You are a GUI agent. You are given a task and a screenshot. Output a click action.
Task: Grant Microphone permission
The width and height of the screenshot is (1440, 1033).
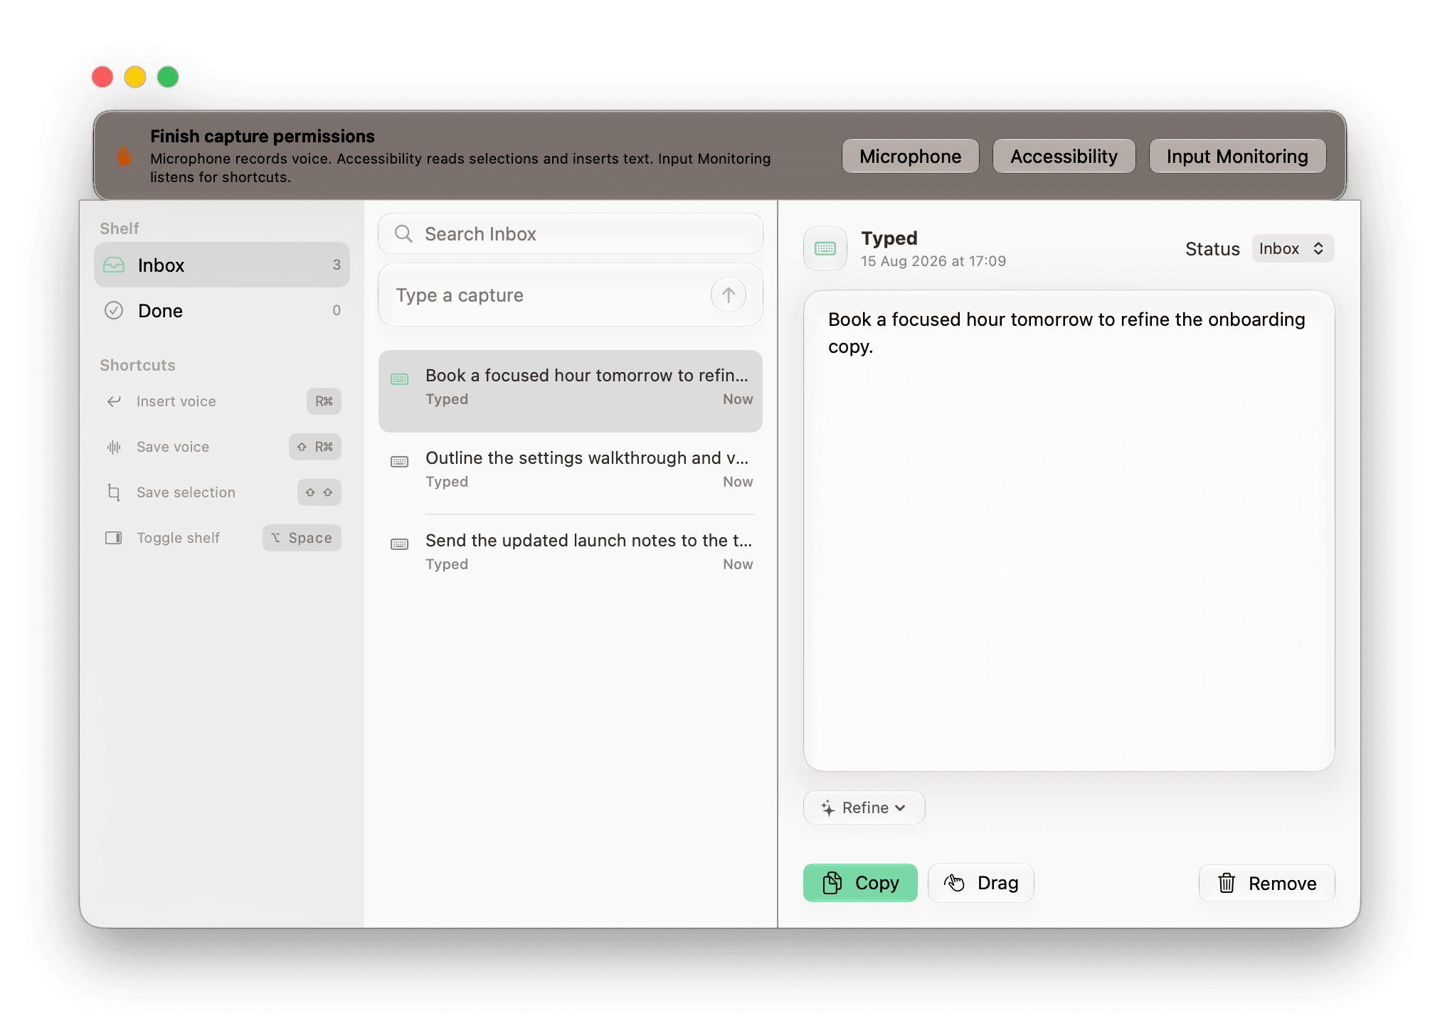910,157
